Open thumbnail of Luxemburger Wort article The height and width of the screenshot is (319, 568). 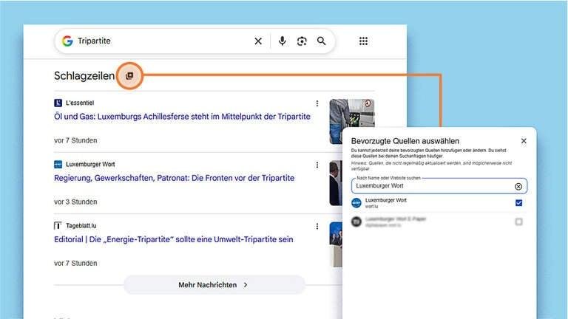336,183
